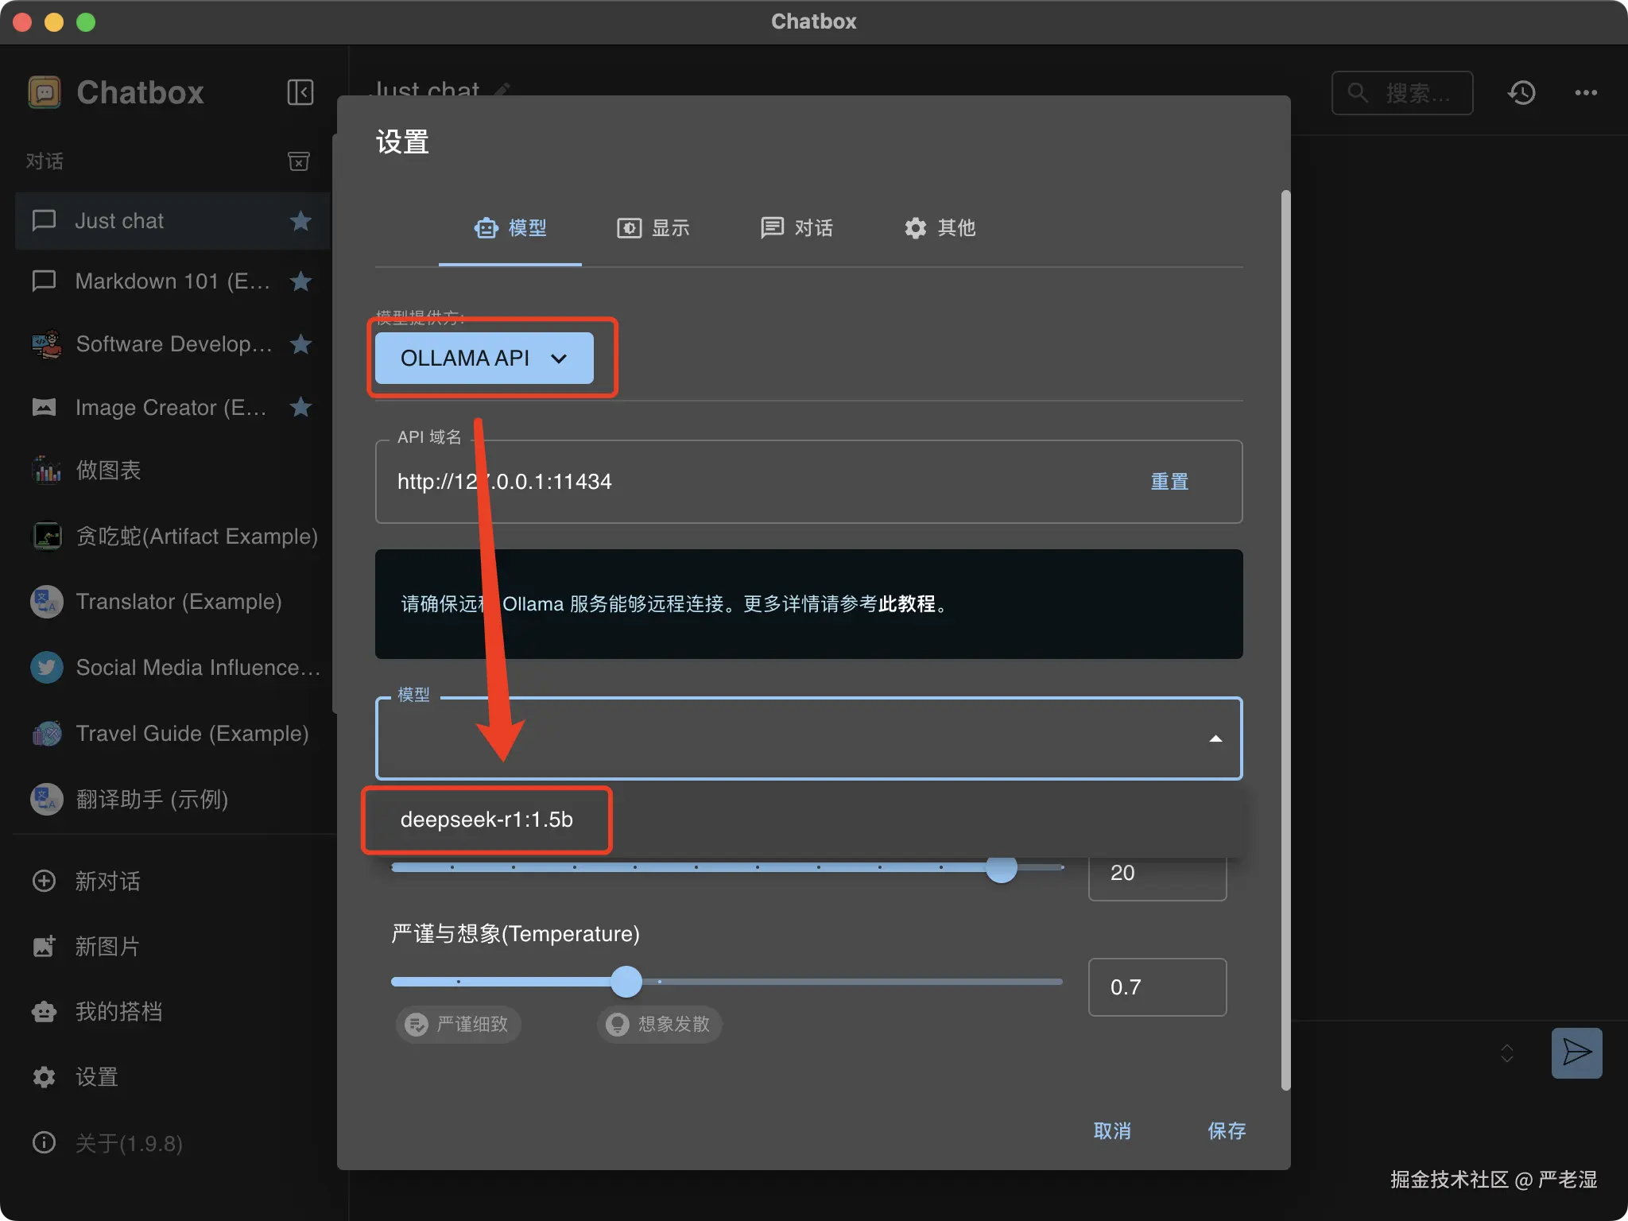The image size is (1628, 1221).
Task: Click the About info icon
Action: point(44,1143)
